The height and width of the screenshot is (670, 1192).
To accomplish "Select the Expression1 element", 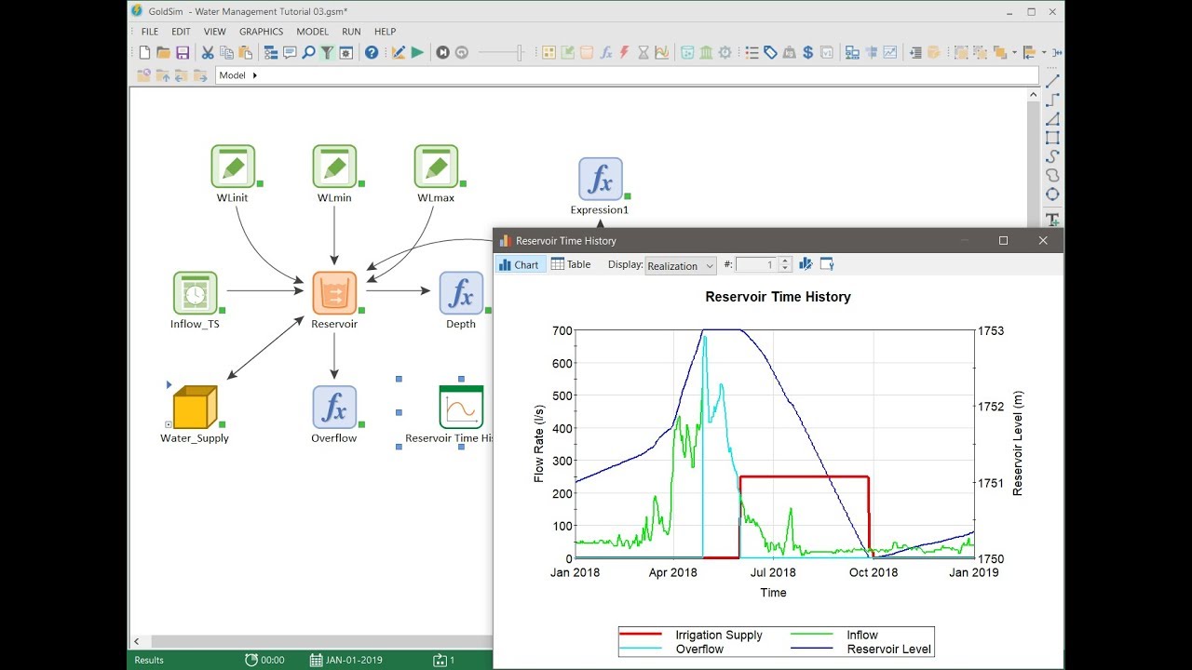I will (x=600, y=179).
